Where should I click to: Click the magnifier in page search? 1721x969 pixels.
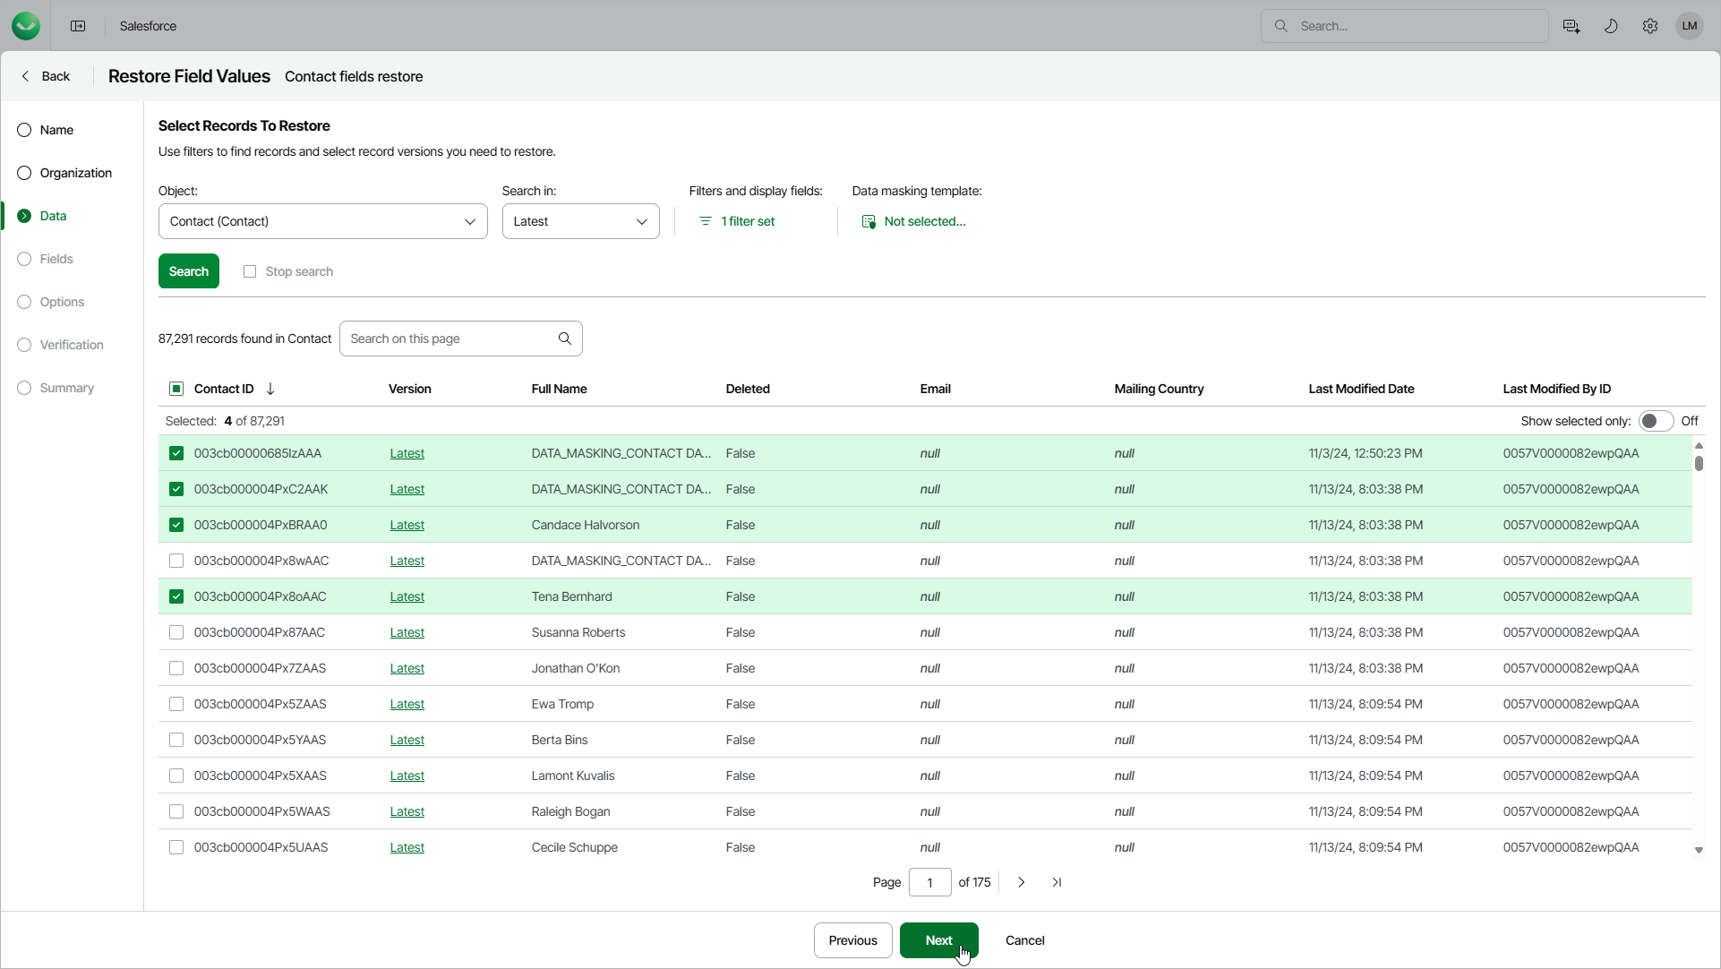coord(565,339)
